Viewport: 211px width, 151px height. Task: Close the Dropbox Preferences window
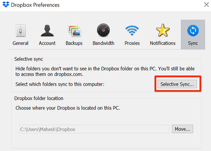click(206, 5)
